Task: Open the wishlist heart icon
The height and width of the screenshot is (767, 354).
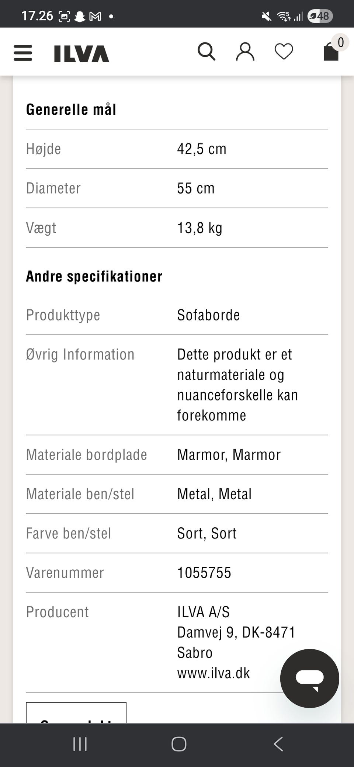Action: pos(284,52)
